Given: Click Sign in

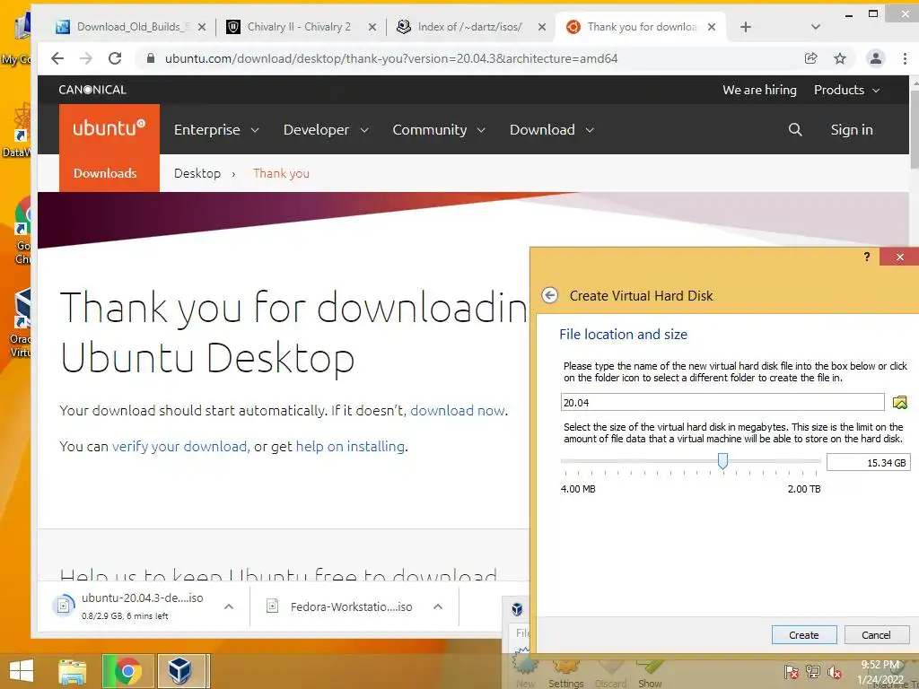Looking at the screenshot, I should coord(852,129).
